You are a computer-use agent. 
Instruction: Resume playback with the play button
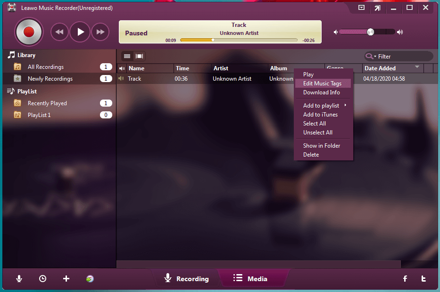(80, 32)
